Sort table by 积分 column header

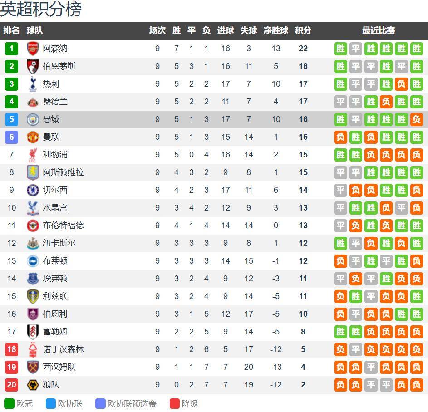303,30
